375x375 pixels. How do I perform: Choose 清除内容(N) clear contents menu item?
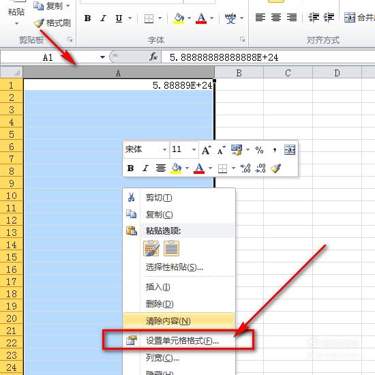[179, 320]
